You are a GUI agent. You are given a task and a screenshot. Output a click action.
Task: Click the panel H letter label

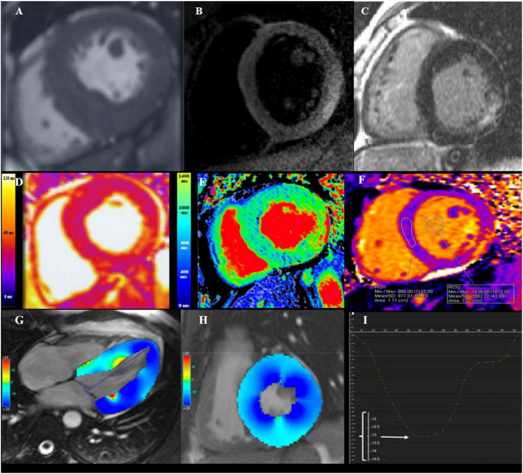click(203, 320)
